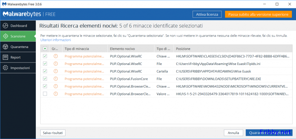Select the C:\USERS\FRIBBY\APPDATA\ROAMING\Wise Euask path
This screenshot has height=139, width=296.
click(214, 71)
